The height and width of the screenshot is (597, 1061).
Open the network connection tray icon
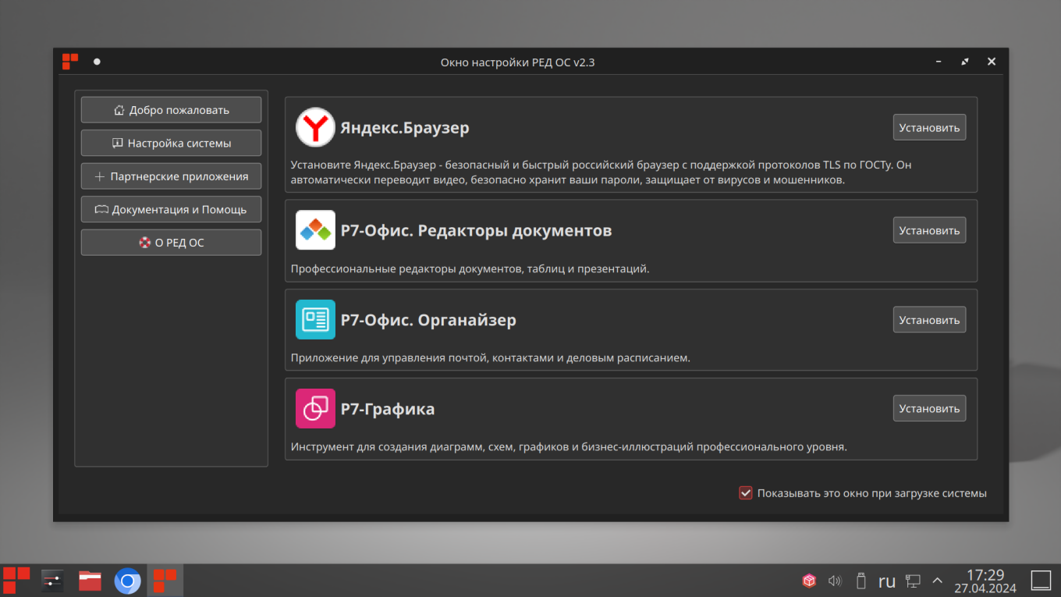[913, 581]
